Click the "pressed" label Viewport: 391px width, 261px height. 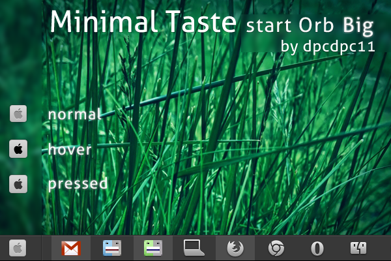coord(78,184)
